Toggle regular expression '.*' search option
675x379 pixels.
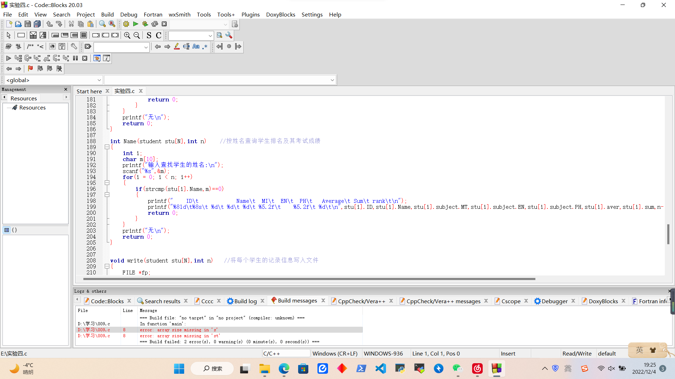(x=205, y=47)
